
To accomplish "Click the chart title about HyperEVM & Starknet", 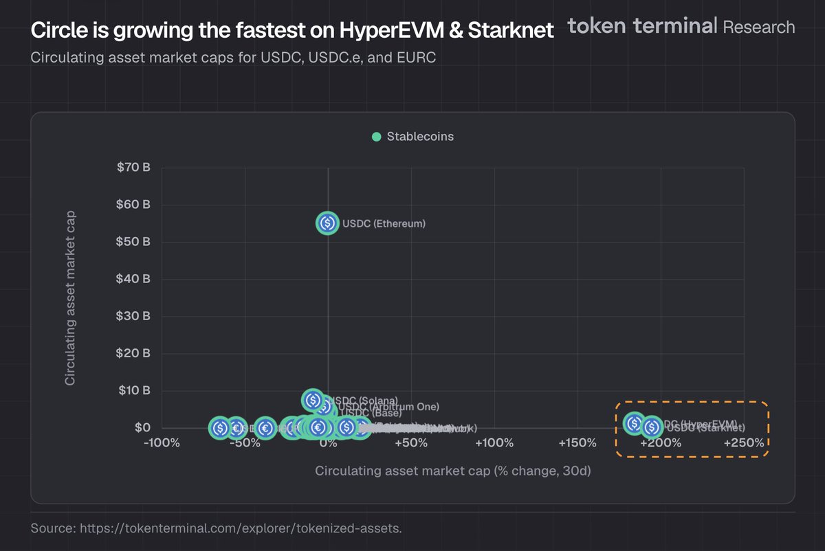I will [291, 30].
